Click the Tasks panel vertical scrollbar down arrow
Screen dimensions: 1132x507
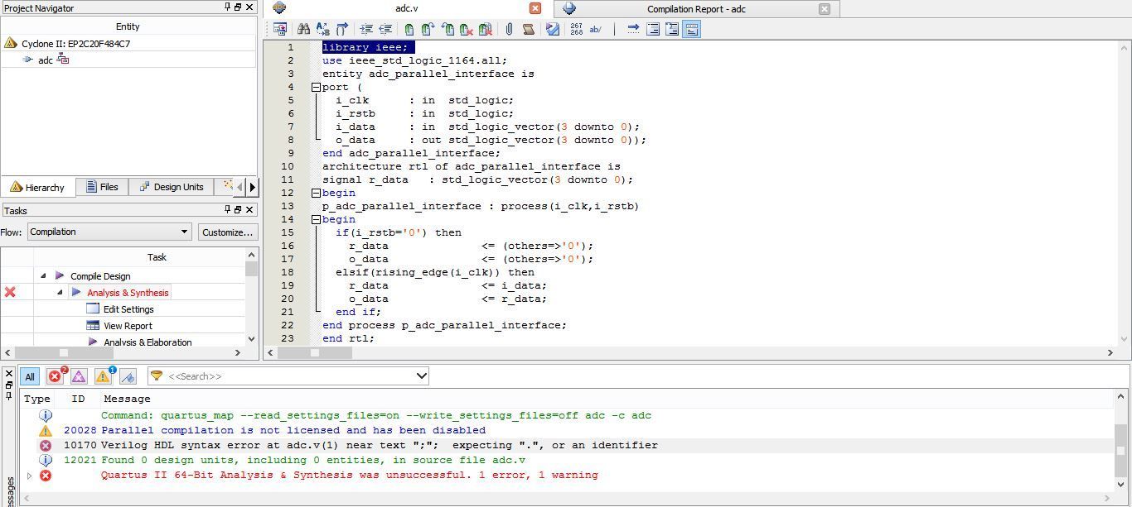pos(251,338)
